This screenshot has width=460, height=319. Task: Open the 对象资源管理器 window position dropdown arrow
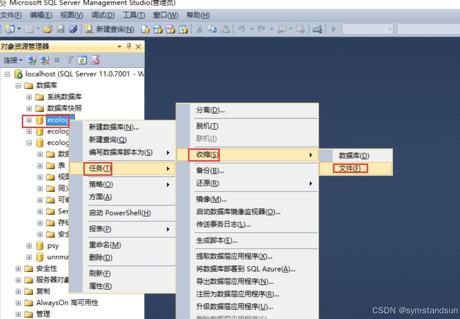(x=119, y=46)
